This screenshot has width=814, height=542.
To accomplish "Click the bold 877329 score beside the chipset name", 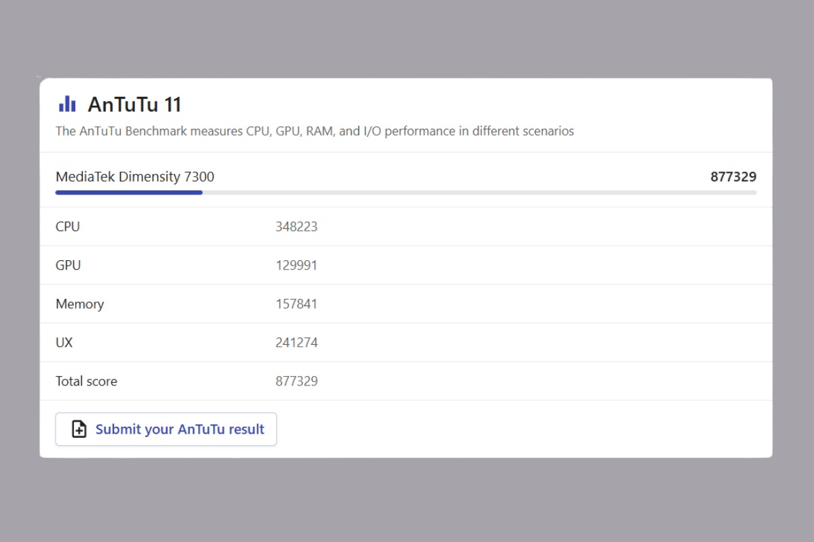I will point(733,177).
